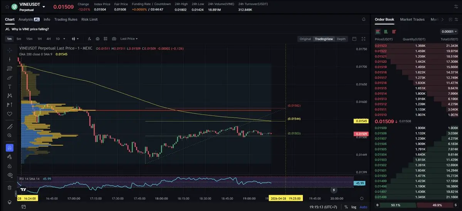Add VINEUSDT to favorites with star icon
The width and height of the screenshot is (462, 211).
(x=7, y=7)
